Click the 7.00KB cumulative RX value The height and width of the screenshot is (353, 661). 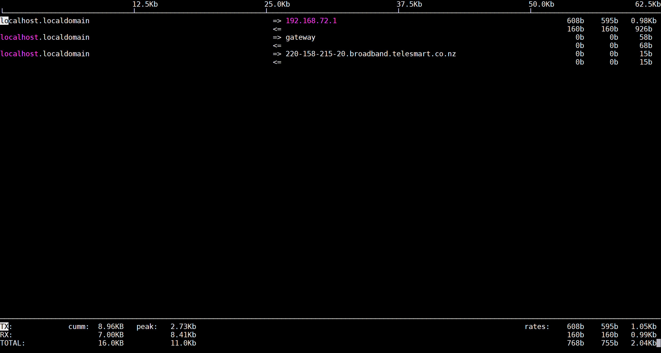[x=111, y=335]
